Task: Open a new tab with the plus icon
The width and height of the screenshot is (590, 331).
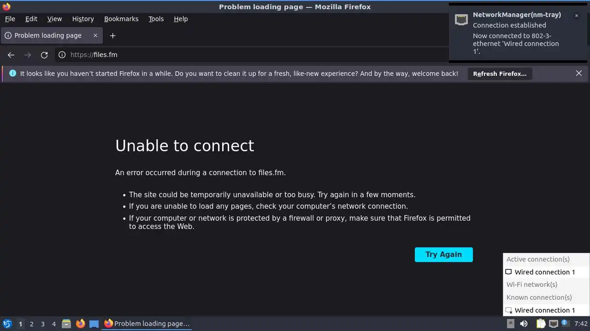Action: point(112,35)
